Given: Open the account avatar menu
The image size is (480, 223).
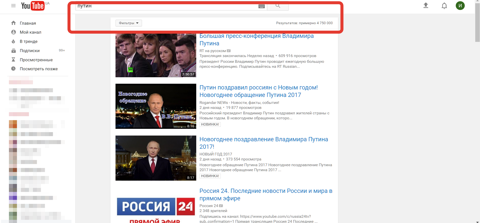Looking at the screenshot, I should 460,5.
